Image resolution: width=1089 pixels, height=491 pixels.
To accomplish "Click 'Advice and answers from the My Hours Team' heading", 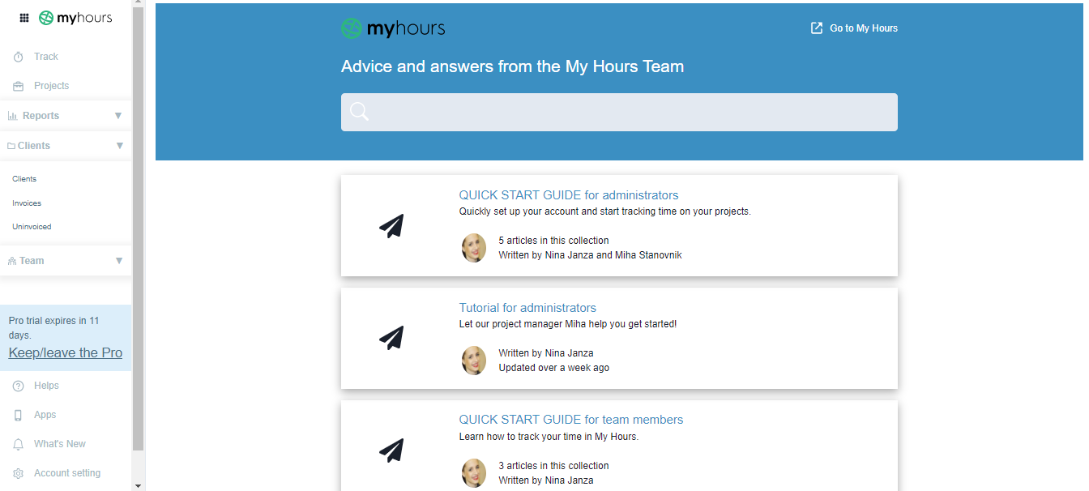I will click(x=512, y=66).
